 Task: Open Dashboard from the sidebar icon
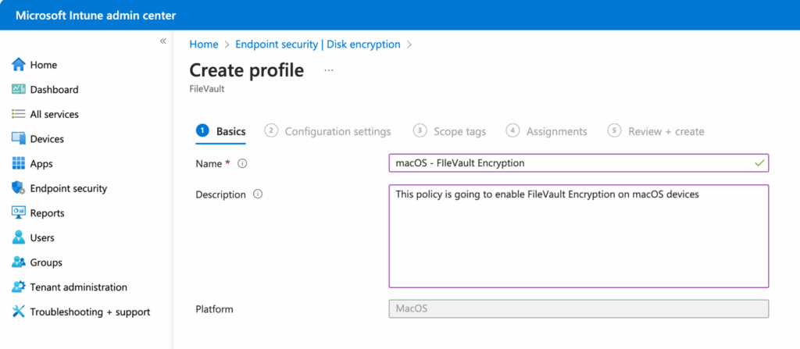click(19, 90)
